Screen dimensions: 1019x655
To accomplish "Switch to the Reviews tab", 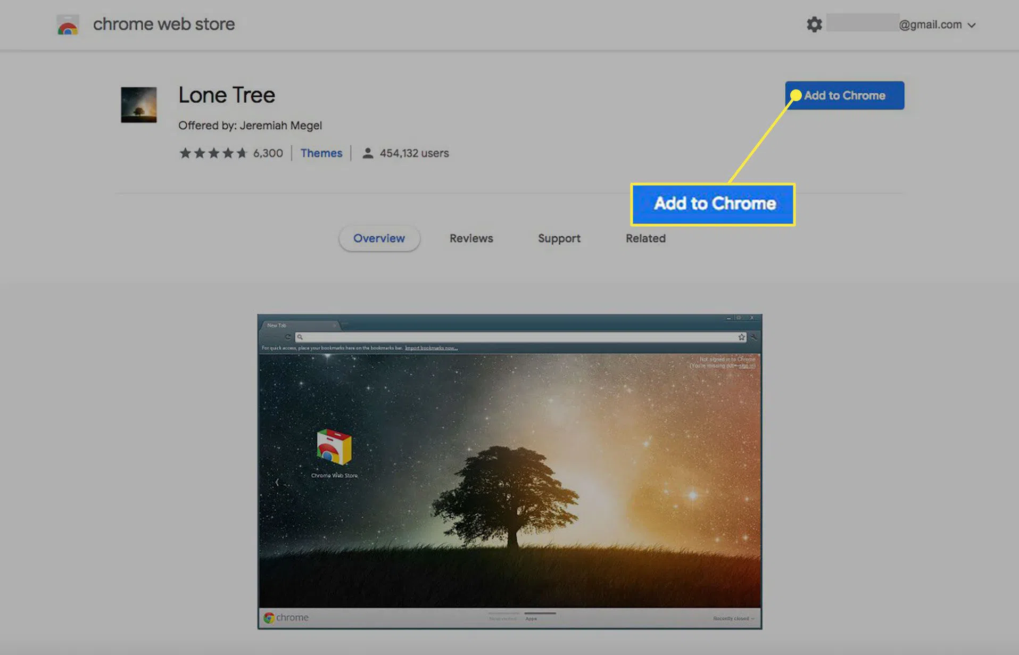I will [x=471, y=238].
